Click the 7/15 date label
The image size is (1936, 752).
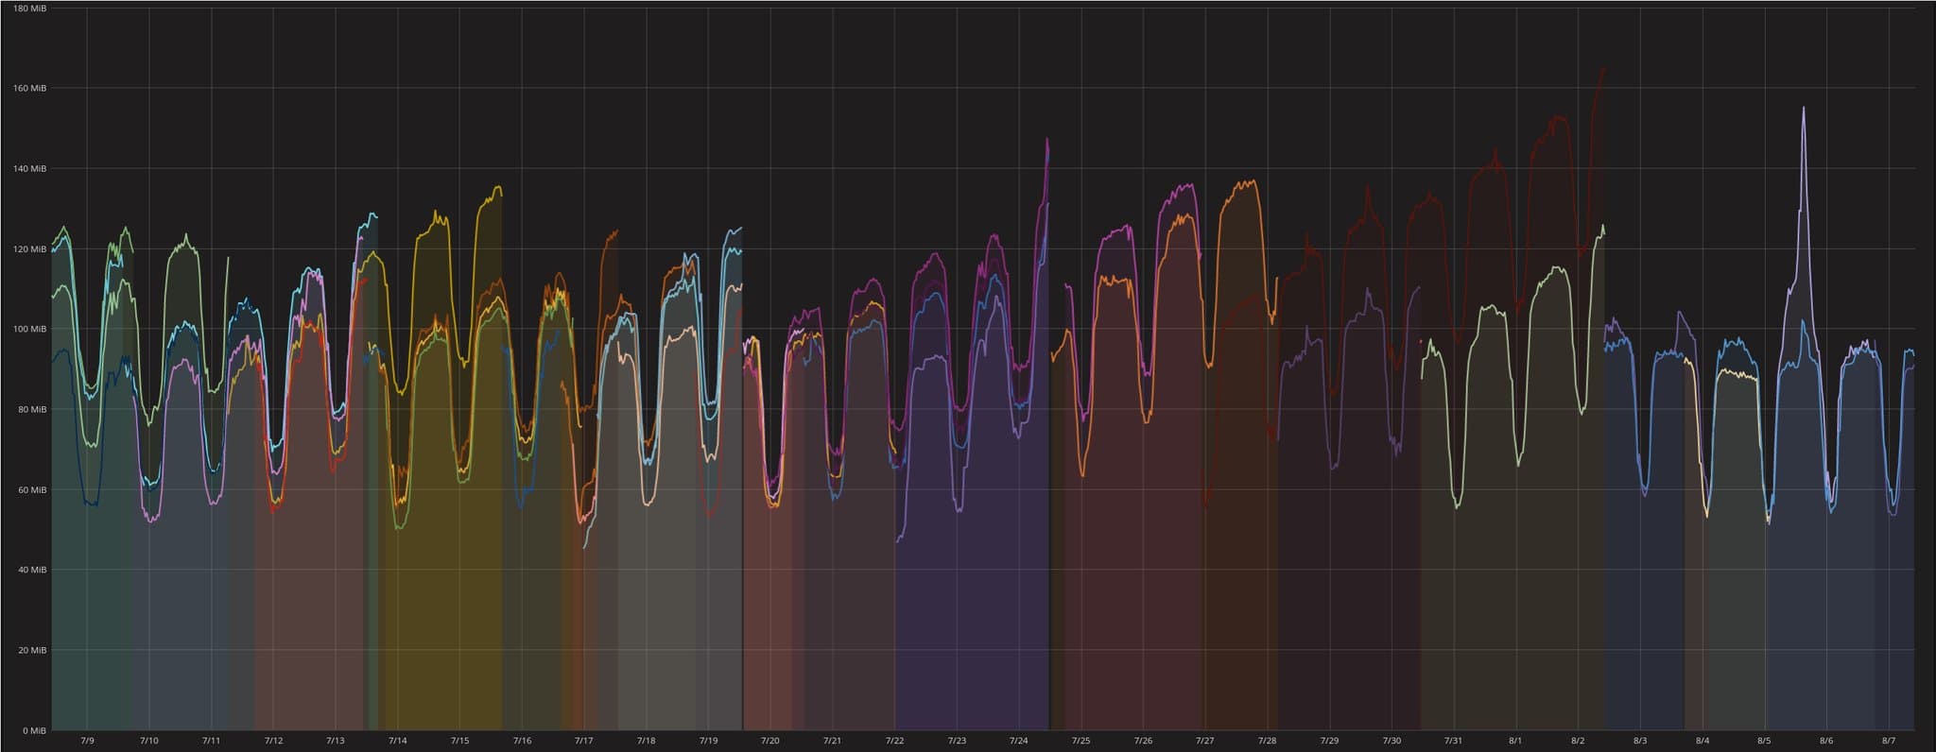(459, 741)
